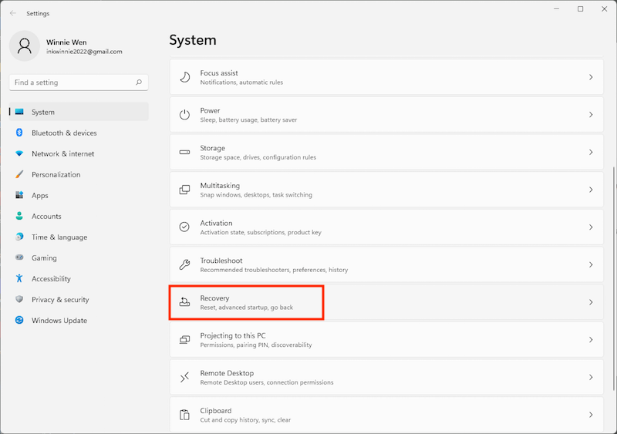
Task: Open the Apps settings page
Action: pos(79,195)
